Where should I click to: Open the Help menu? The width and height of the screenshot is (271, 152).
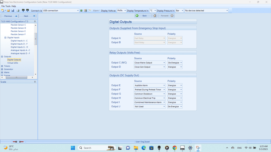[x=14, y=6]
